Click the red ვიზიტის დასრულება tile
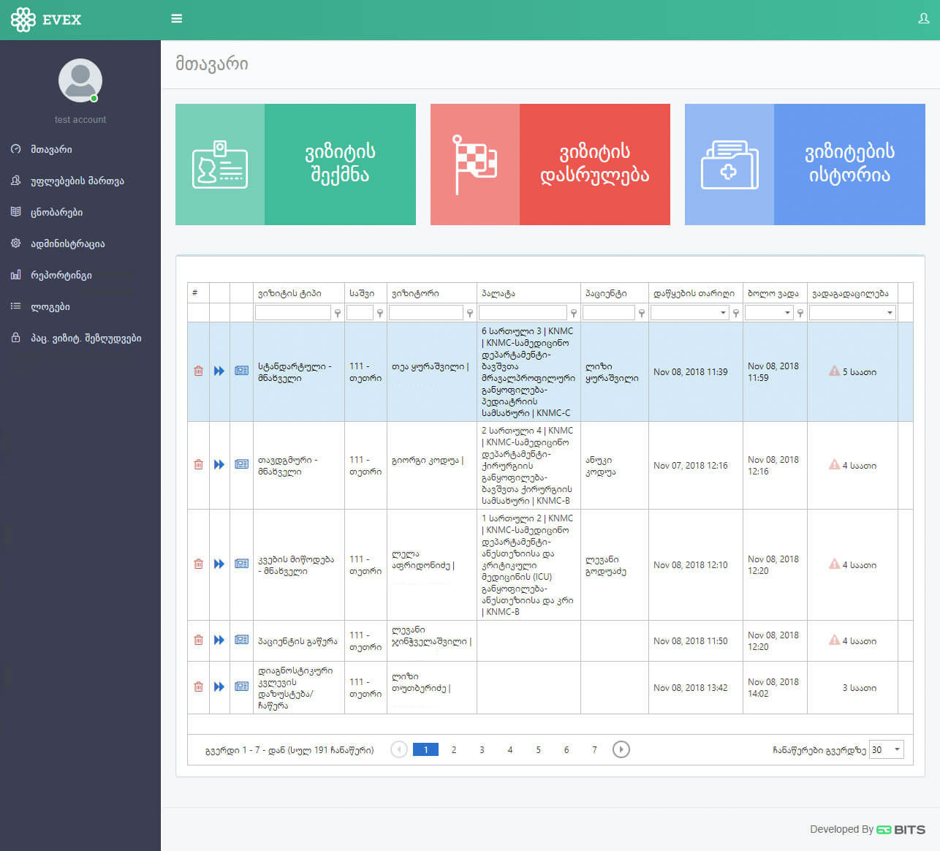The width and height of the screenshot is (940, 851). [x=550, y=164]
